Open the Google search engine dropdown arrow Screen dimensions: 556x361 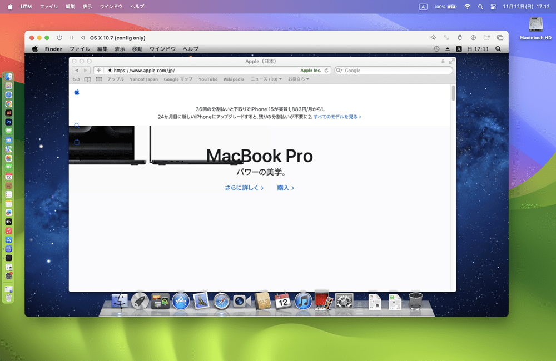(x=339, y=71)
